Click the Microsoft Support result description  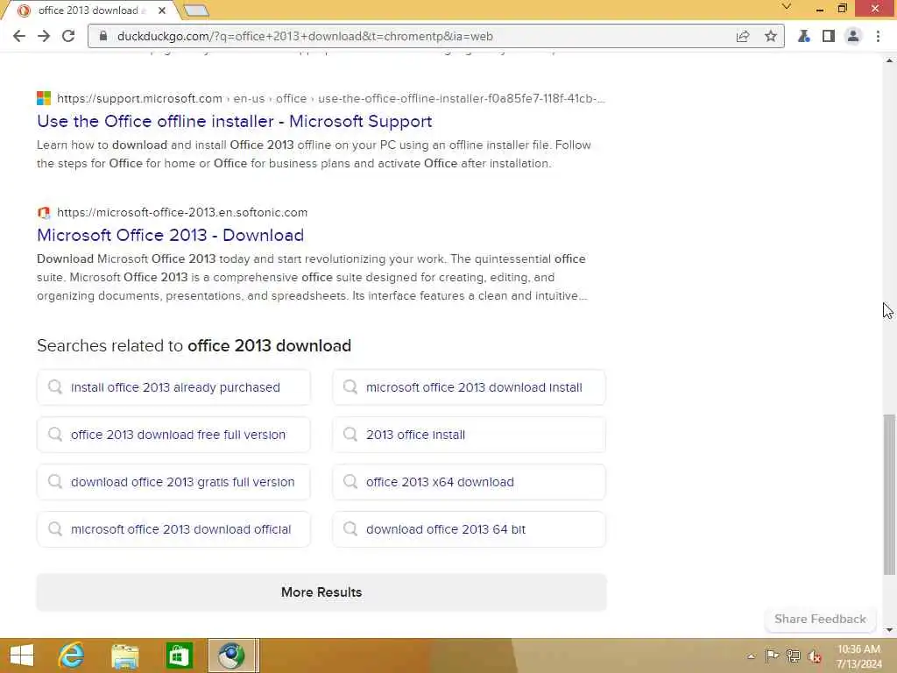point(314,154)
